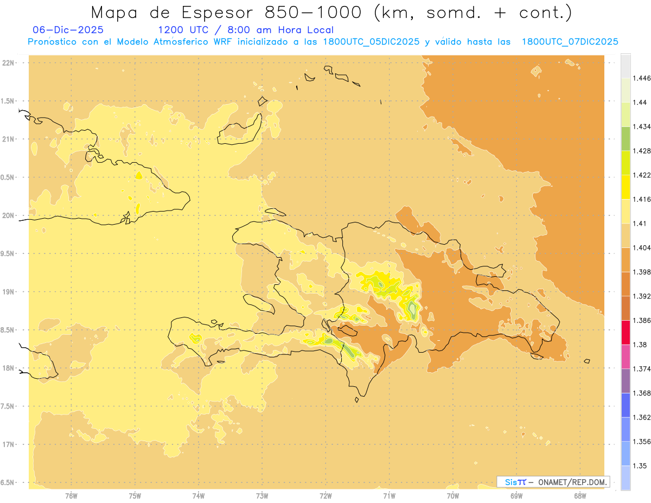
Task: Click the dark orange swatch between 1.392 and 1.386
Action: 626,308
